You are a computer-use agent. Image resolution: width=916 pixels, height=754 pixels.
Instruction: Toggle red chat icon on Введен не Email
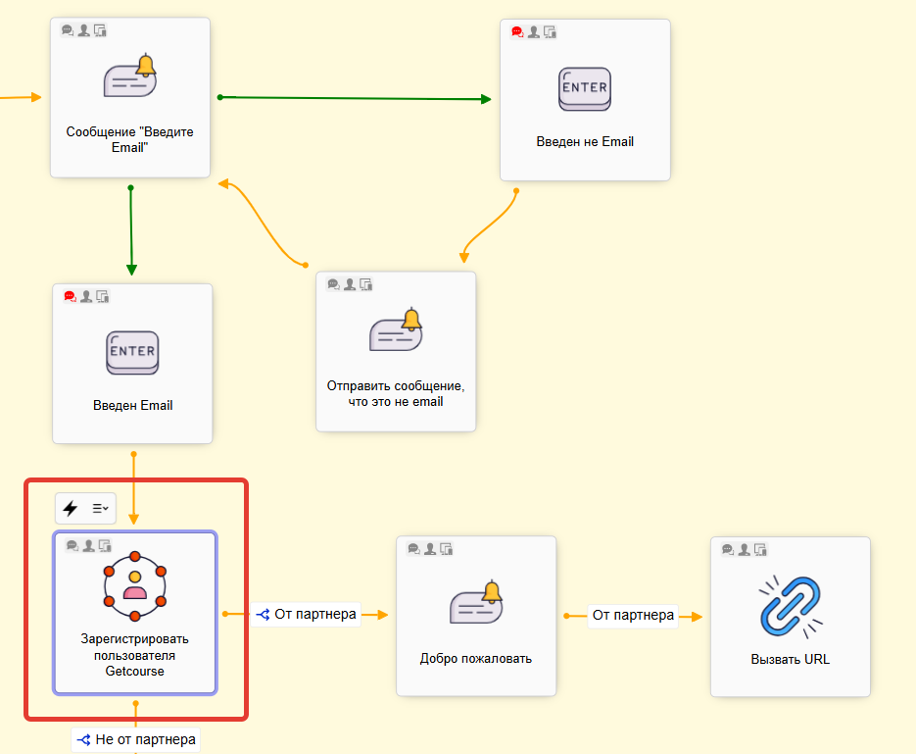(x=517, y=31)
